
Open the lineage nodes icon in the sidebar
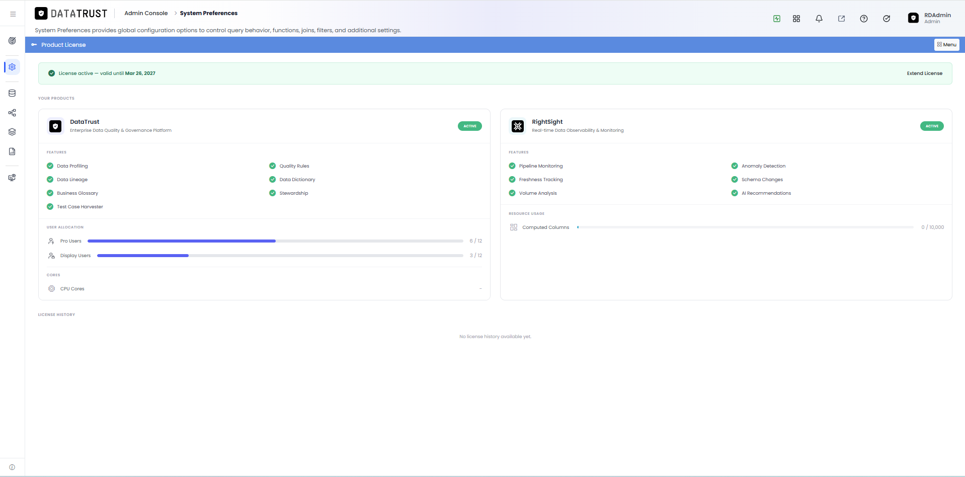pyautogui.click(x=12, y=113)
